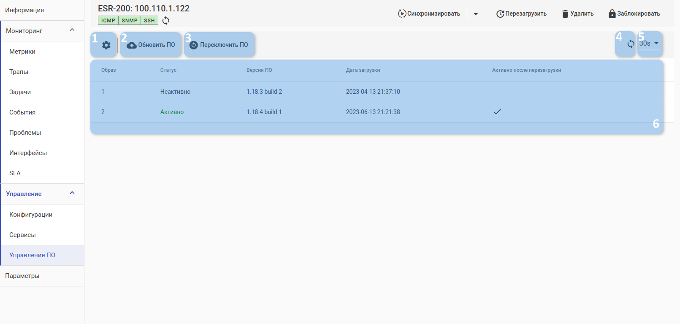This screenshot has height=324, width=680.
Task: Click the SNMP status badge
Action: (130, 20)
